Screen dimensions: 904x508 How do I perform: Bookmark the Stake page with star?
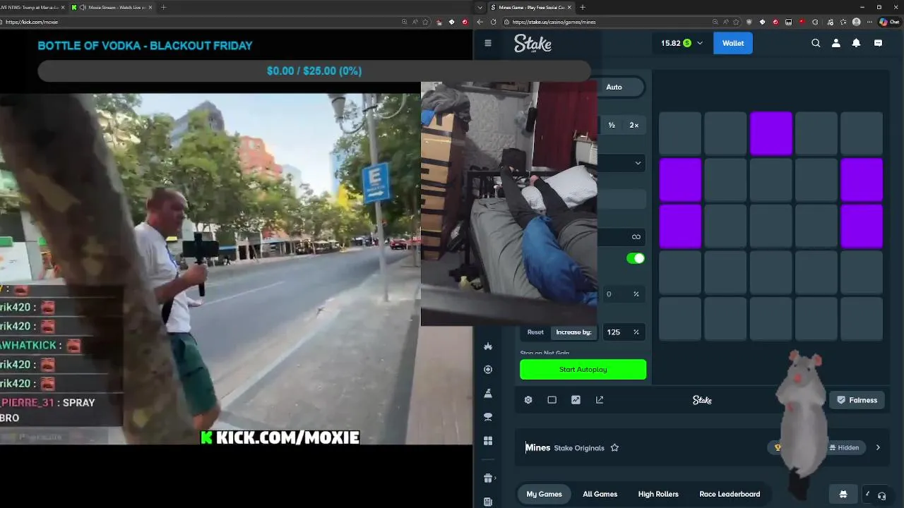734,22
